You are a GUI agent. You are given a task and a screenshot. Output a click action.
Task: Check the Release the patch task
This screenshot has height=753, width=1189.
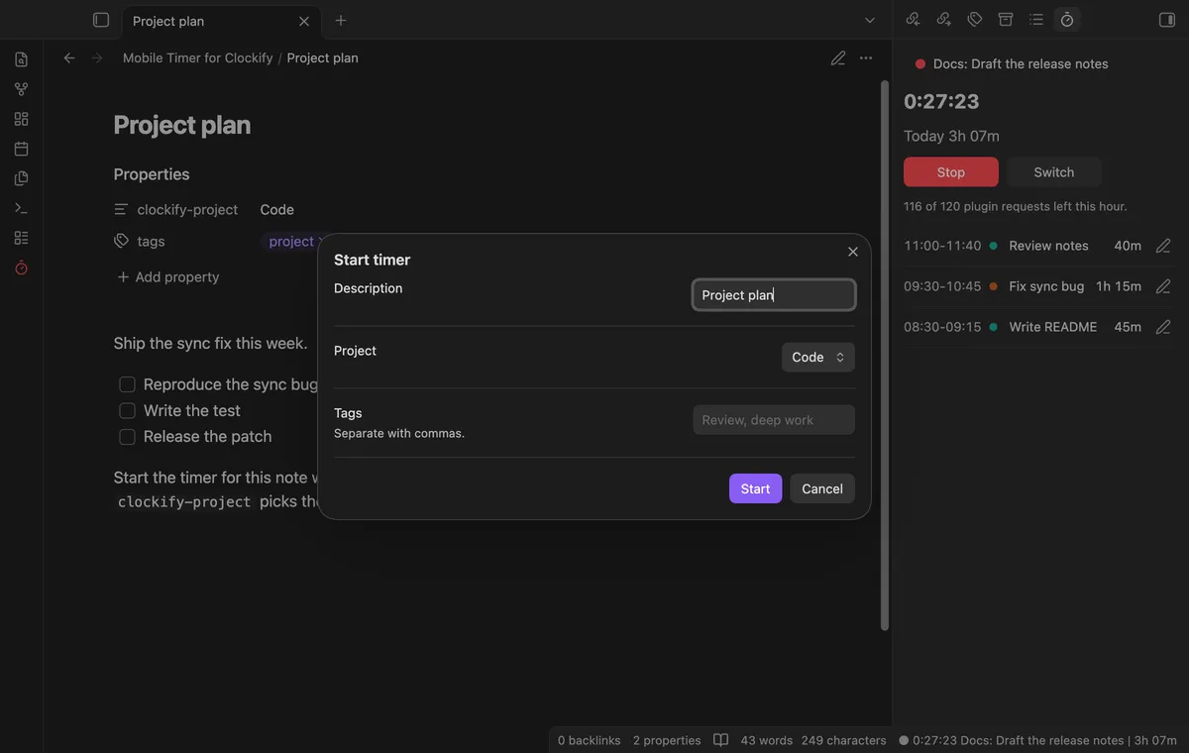click(x=127, y=437)
